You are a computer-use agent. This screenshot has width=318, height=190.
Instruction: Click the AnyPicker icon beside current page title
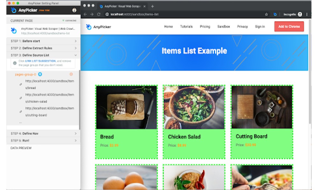(x=14, y=30)
